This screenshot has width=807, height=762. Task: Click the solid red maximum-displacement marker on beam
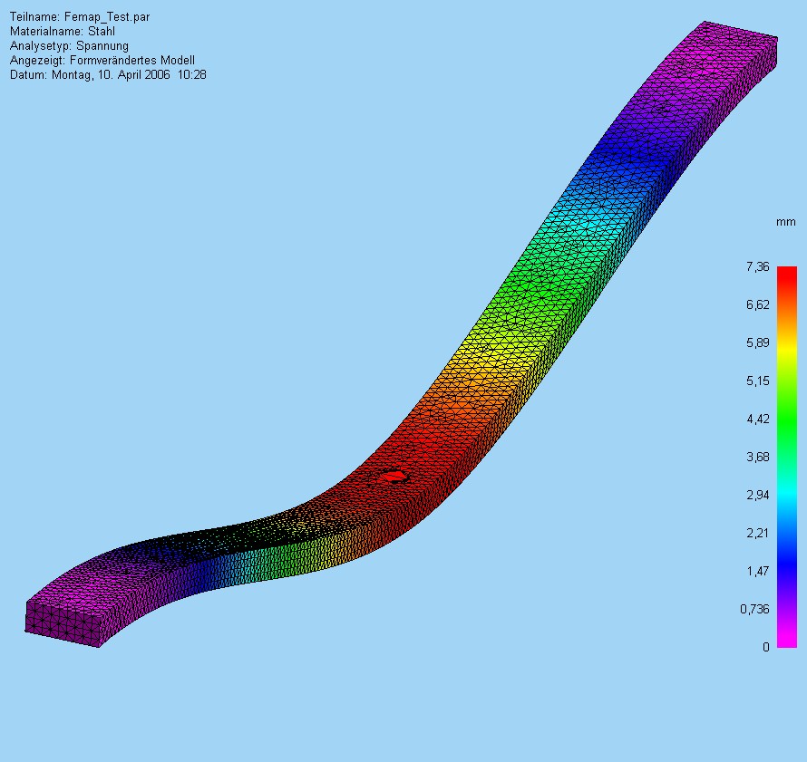pos(394,477)
